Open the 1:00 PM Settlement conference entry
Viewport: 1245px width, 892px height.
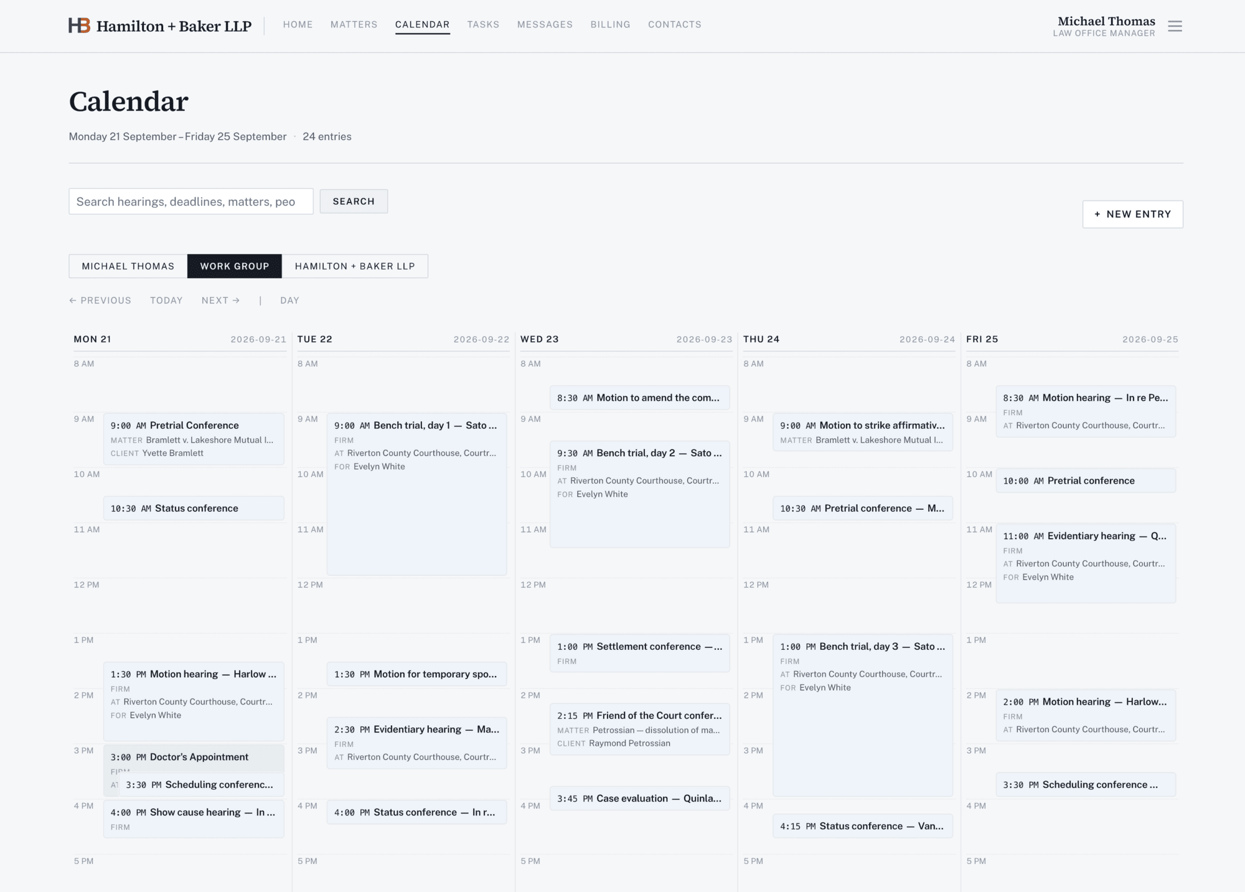click(639, 653)
